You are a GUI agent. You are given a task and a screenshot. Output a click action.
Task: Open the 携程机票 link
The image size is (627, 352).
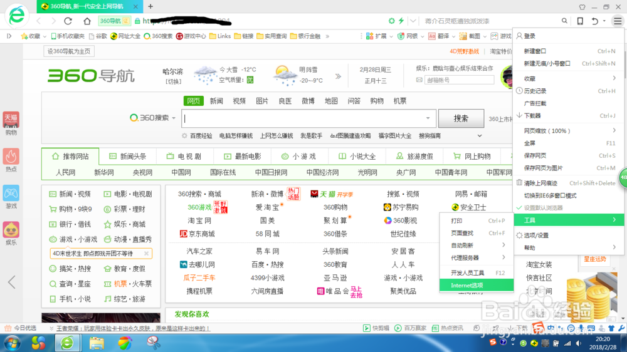click(x=199, y=291)
